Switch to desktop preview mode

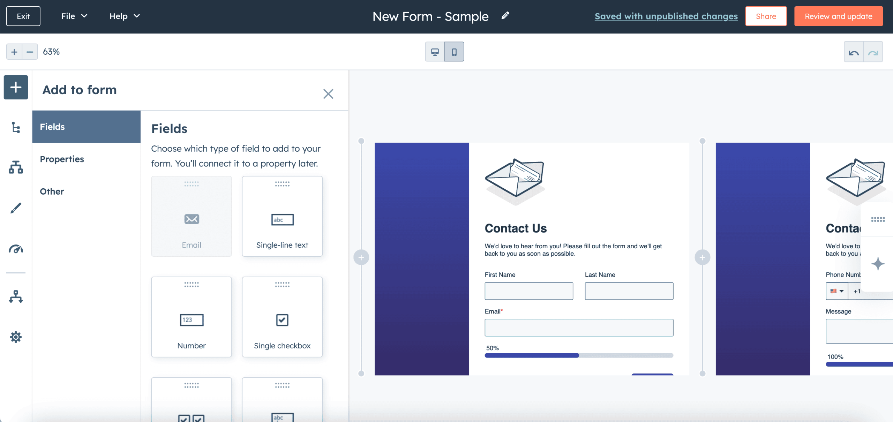click(435, 51)
